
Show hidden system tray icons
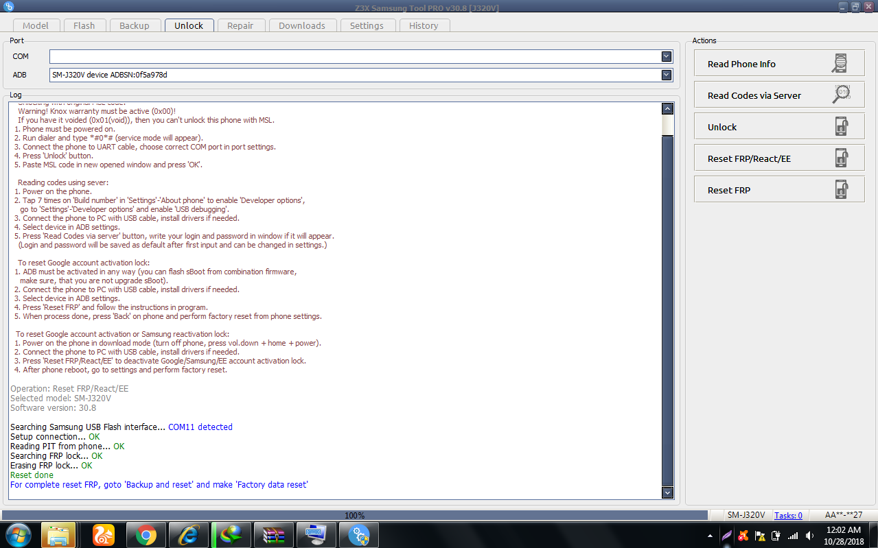click(x=710, y=536)
